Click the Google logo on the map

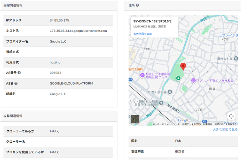click(x=183, y=120)
